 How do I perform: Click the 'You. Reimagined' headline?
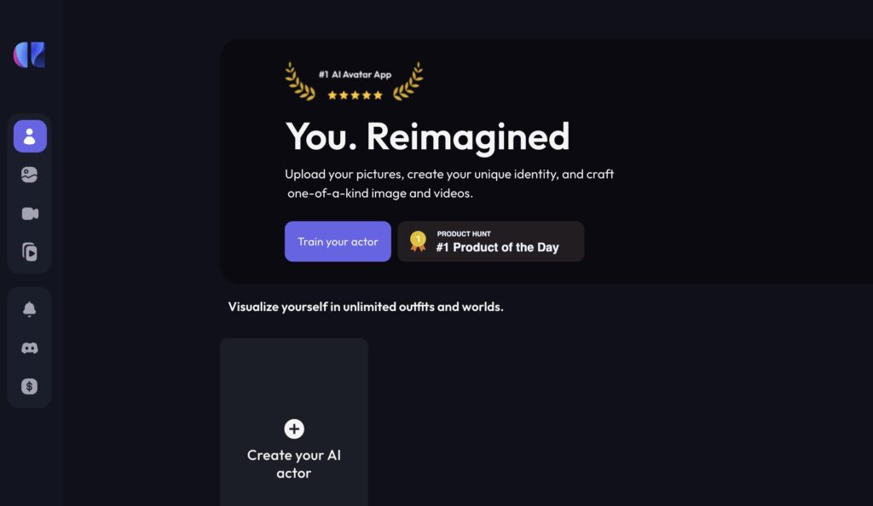[x=427, y=136]
